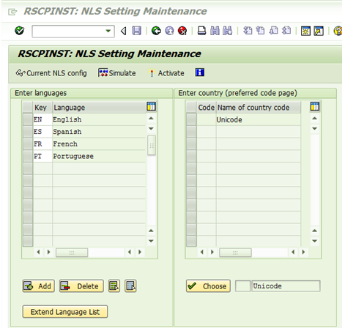Screen dimensions: 345x328
Task: Open languages table column settings icon
Action: [x=152, y=107]
